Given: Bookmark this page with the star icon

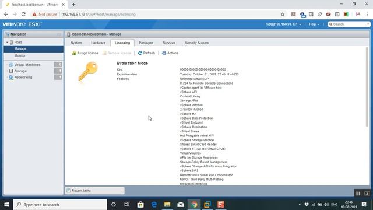Looking at the screenshot, I should 282,14.
